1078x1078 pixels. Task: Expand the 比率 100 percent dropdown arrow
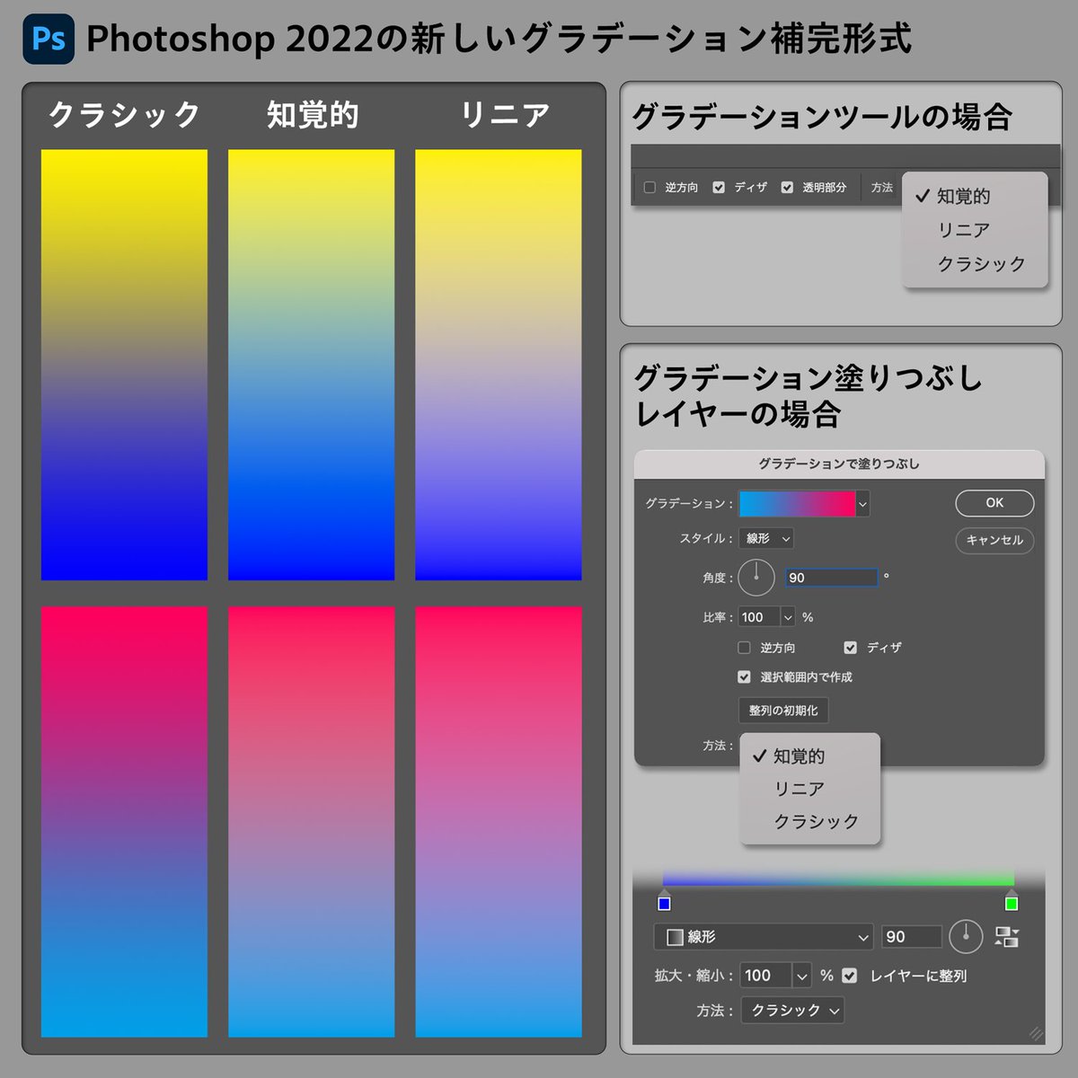pos(788,617)
